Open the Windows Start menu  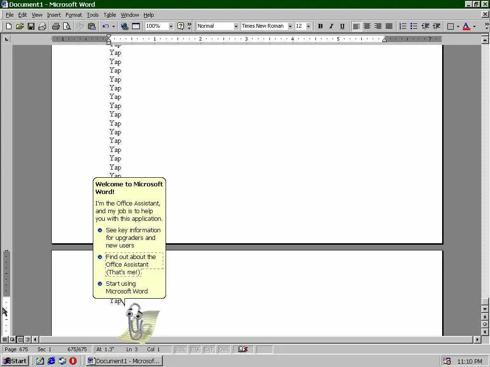(x=15, y=361)
